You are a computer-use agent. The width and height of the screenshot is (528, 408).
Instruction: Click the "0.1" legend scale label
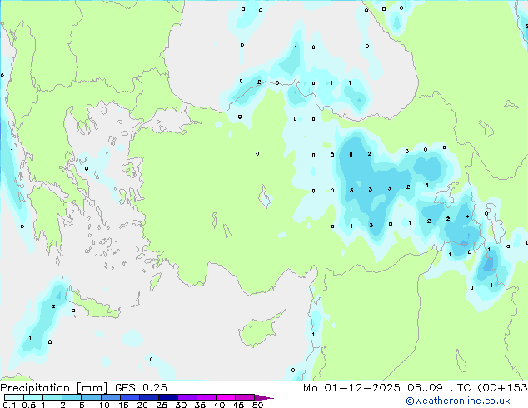click(x=9, y=405)
